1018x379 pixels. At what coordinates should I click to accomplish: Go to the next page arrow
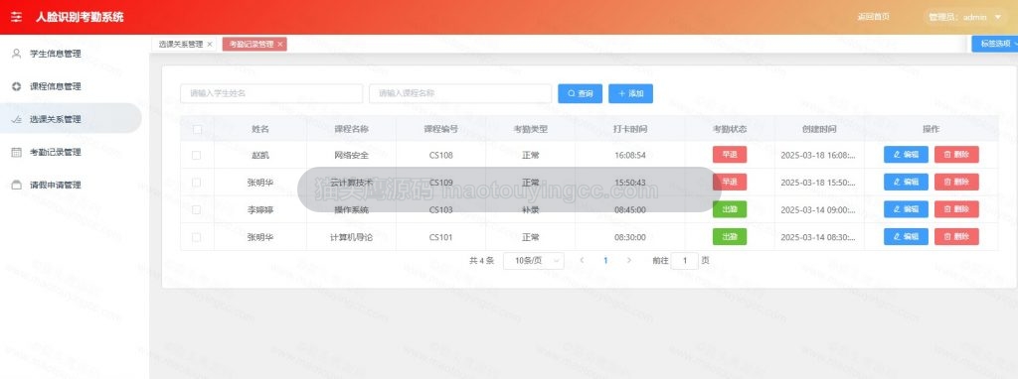click(x=628, y=261)
